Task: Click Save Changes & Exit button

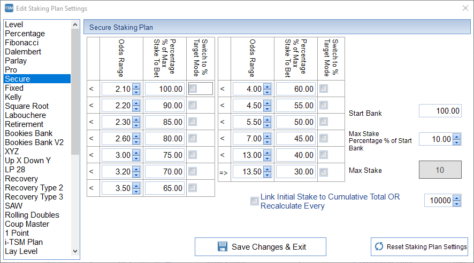Action: [x=261, y=246]
